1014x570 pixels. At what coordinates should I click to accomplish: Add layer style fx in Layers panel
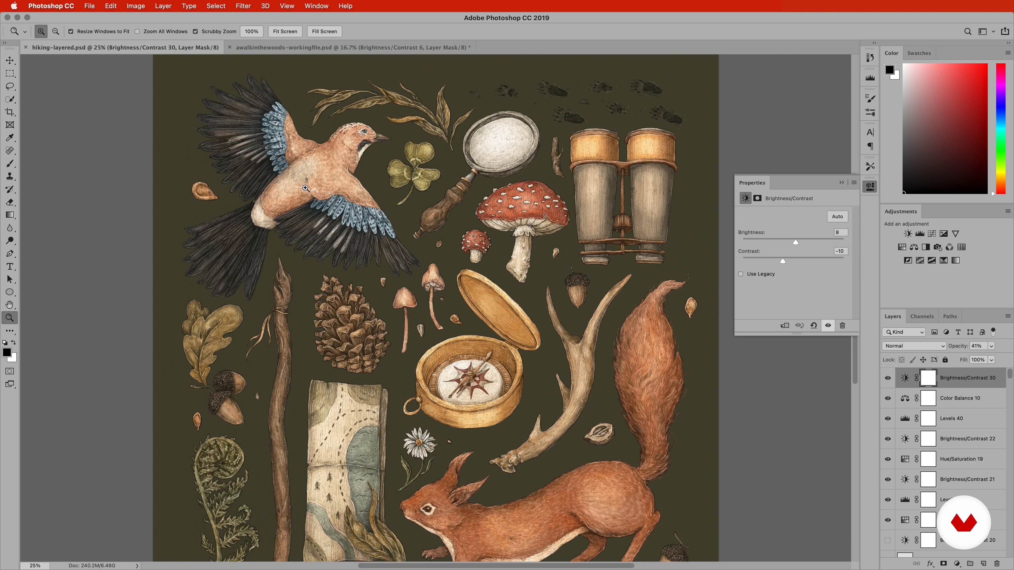click(930, 563)
